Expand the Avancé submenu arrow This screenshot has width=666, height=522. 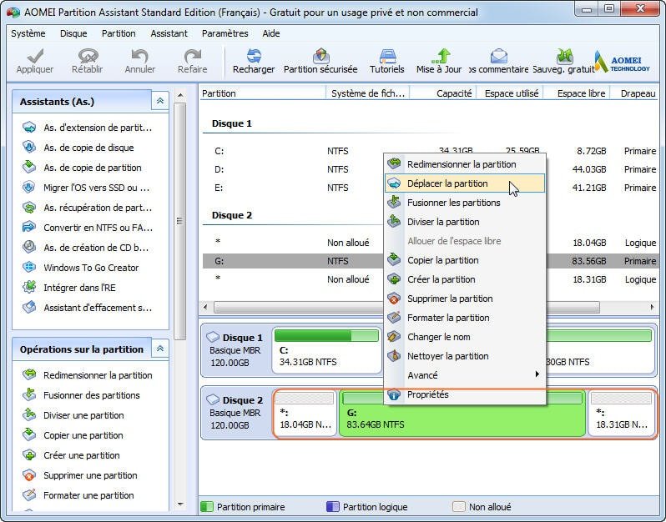click(x=537, y=374)
